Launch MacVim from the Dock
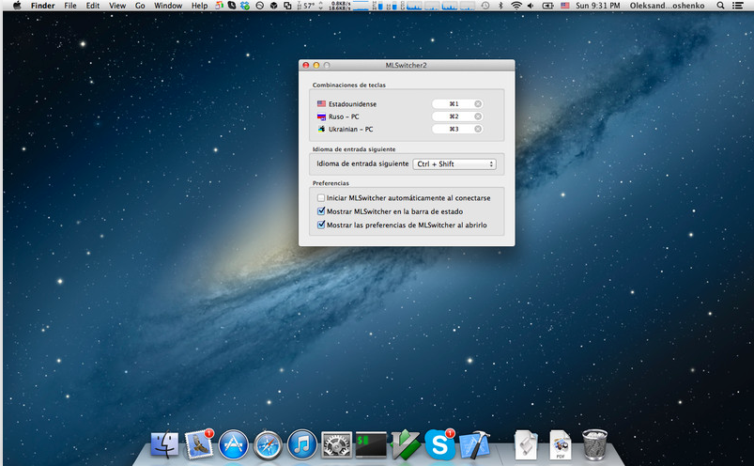 tap(406, 444)
